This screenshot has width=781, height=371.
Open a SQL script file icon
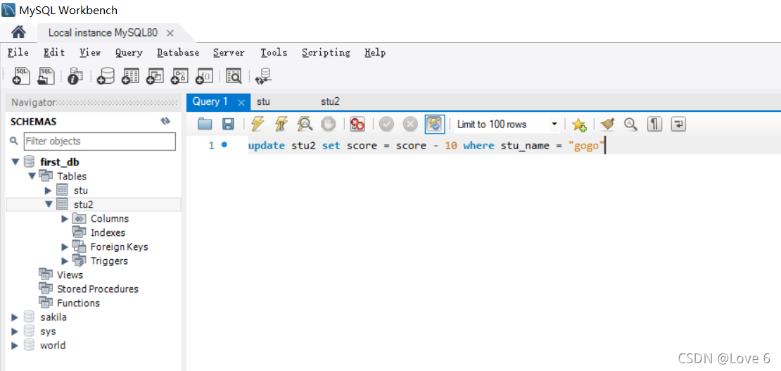[46, 76]
